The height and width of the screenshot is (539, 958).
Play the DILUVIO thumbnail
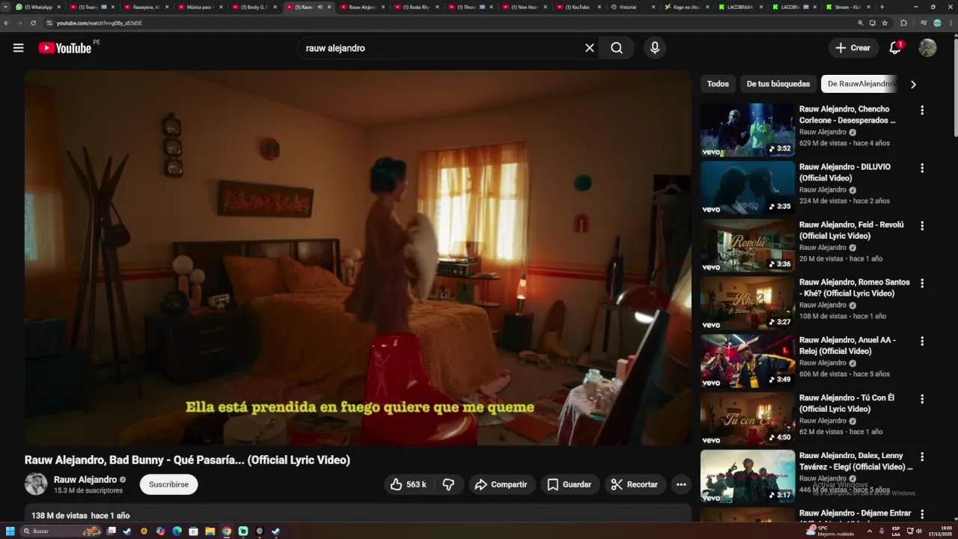coord(748,187)
